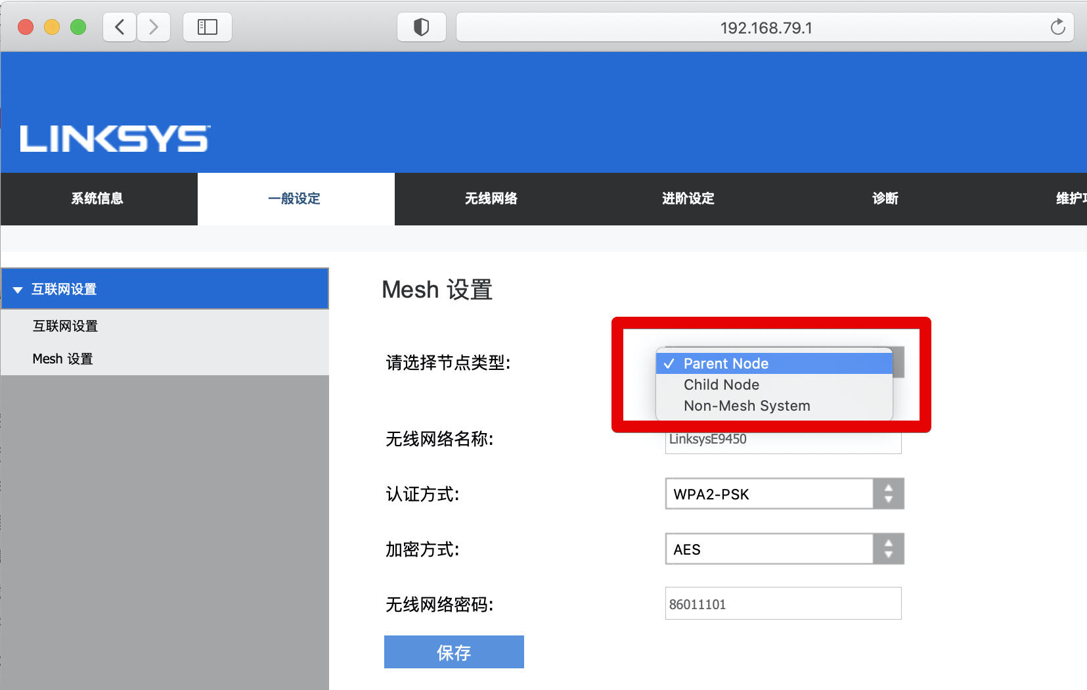
Task: Select Non-Mesh System from node type list
Action: pyautogui.click(x=746, y=405)
